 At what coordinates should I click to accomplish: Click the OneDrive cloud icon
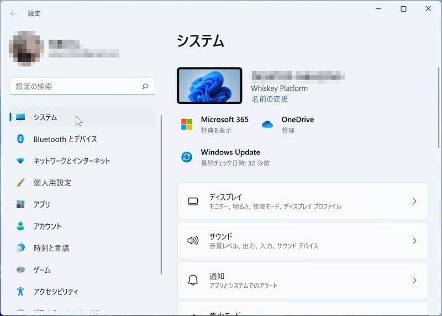267,125
